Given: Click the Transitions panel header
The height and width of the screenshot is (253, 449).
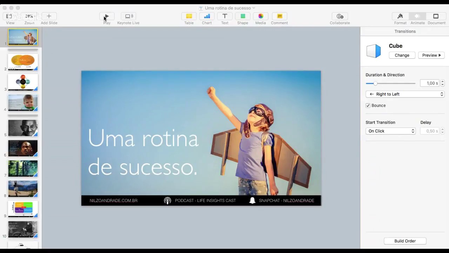Looking at the screenshot, I should click(x=405, y=31).
